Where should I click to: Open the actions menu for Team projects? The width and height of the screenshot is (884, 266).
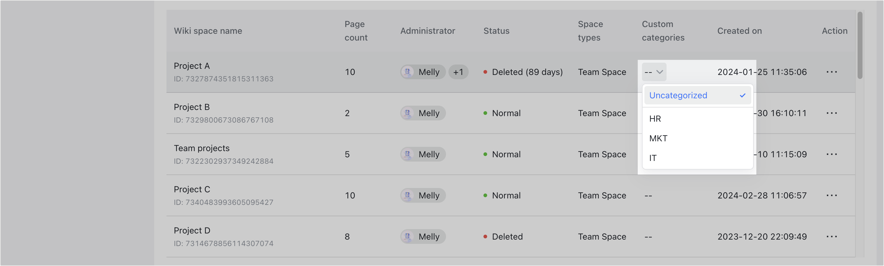832,154
